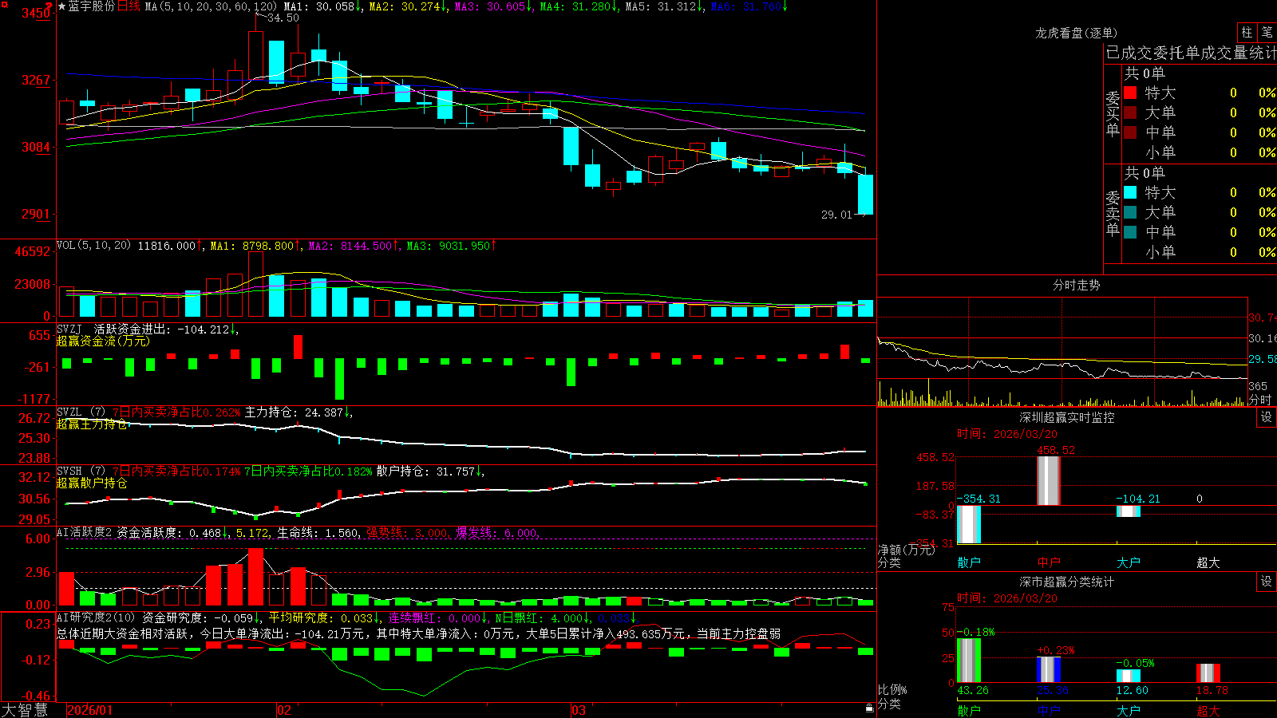Screen dimensions: 1277x718
Task: Click the 深圳超赢实时监控 panel title
Action: 1067,417
